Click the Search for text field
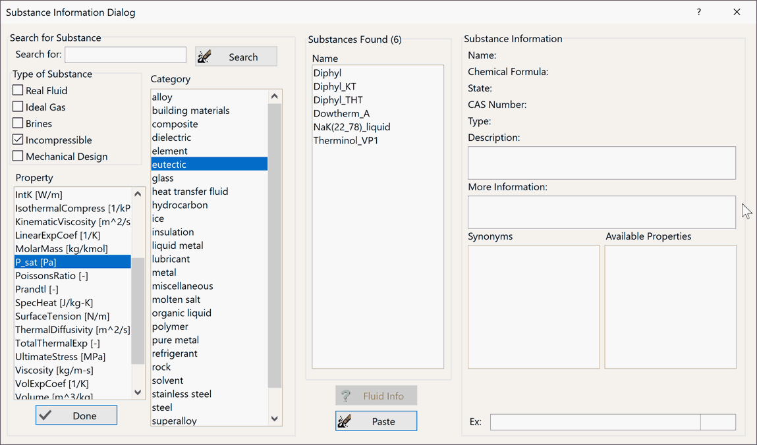This screenshot has height=445, width=757. click(x=125, y=55)
